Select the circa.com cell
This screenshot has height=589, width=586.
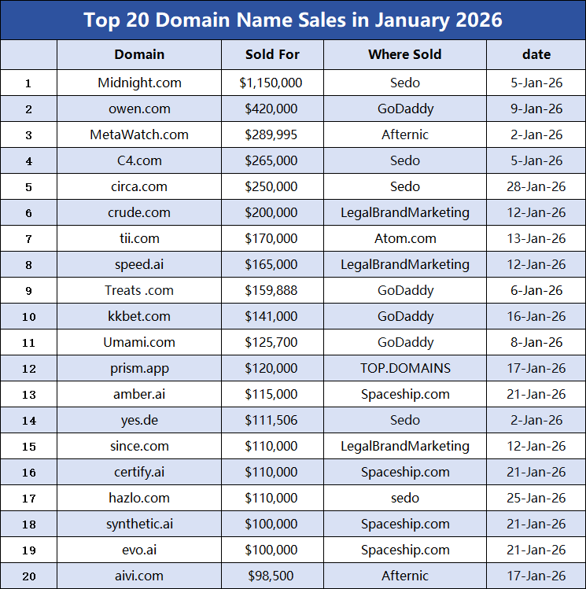coord(139,186)
